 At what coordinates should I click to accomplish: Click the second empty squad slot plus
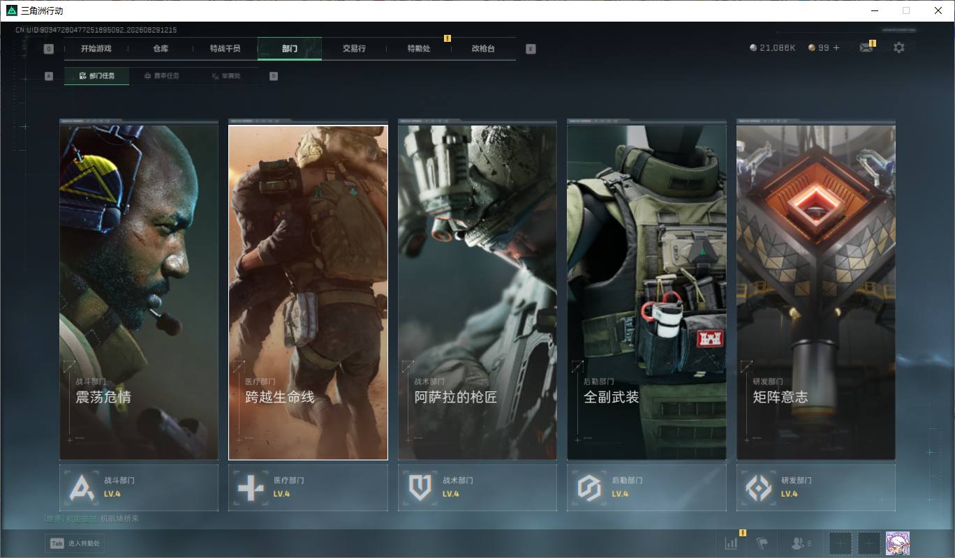tap(868, 543)
